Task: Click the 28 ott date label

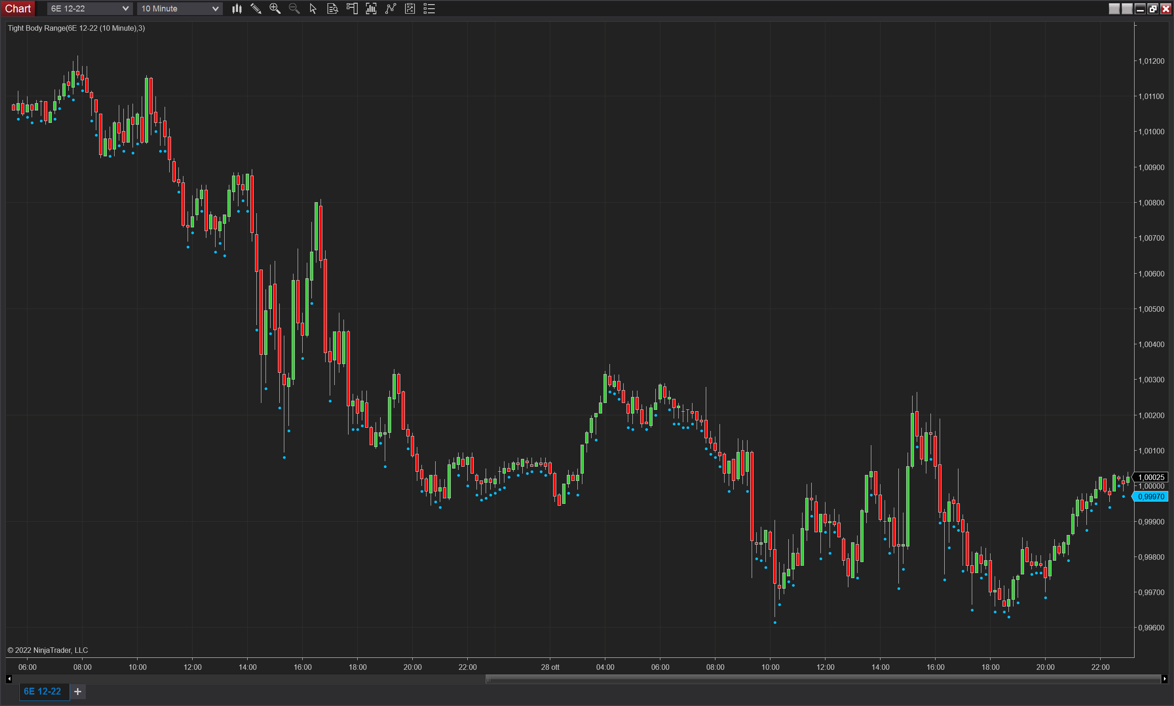Action: (550, 667)
